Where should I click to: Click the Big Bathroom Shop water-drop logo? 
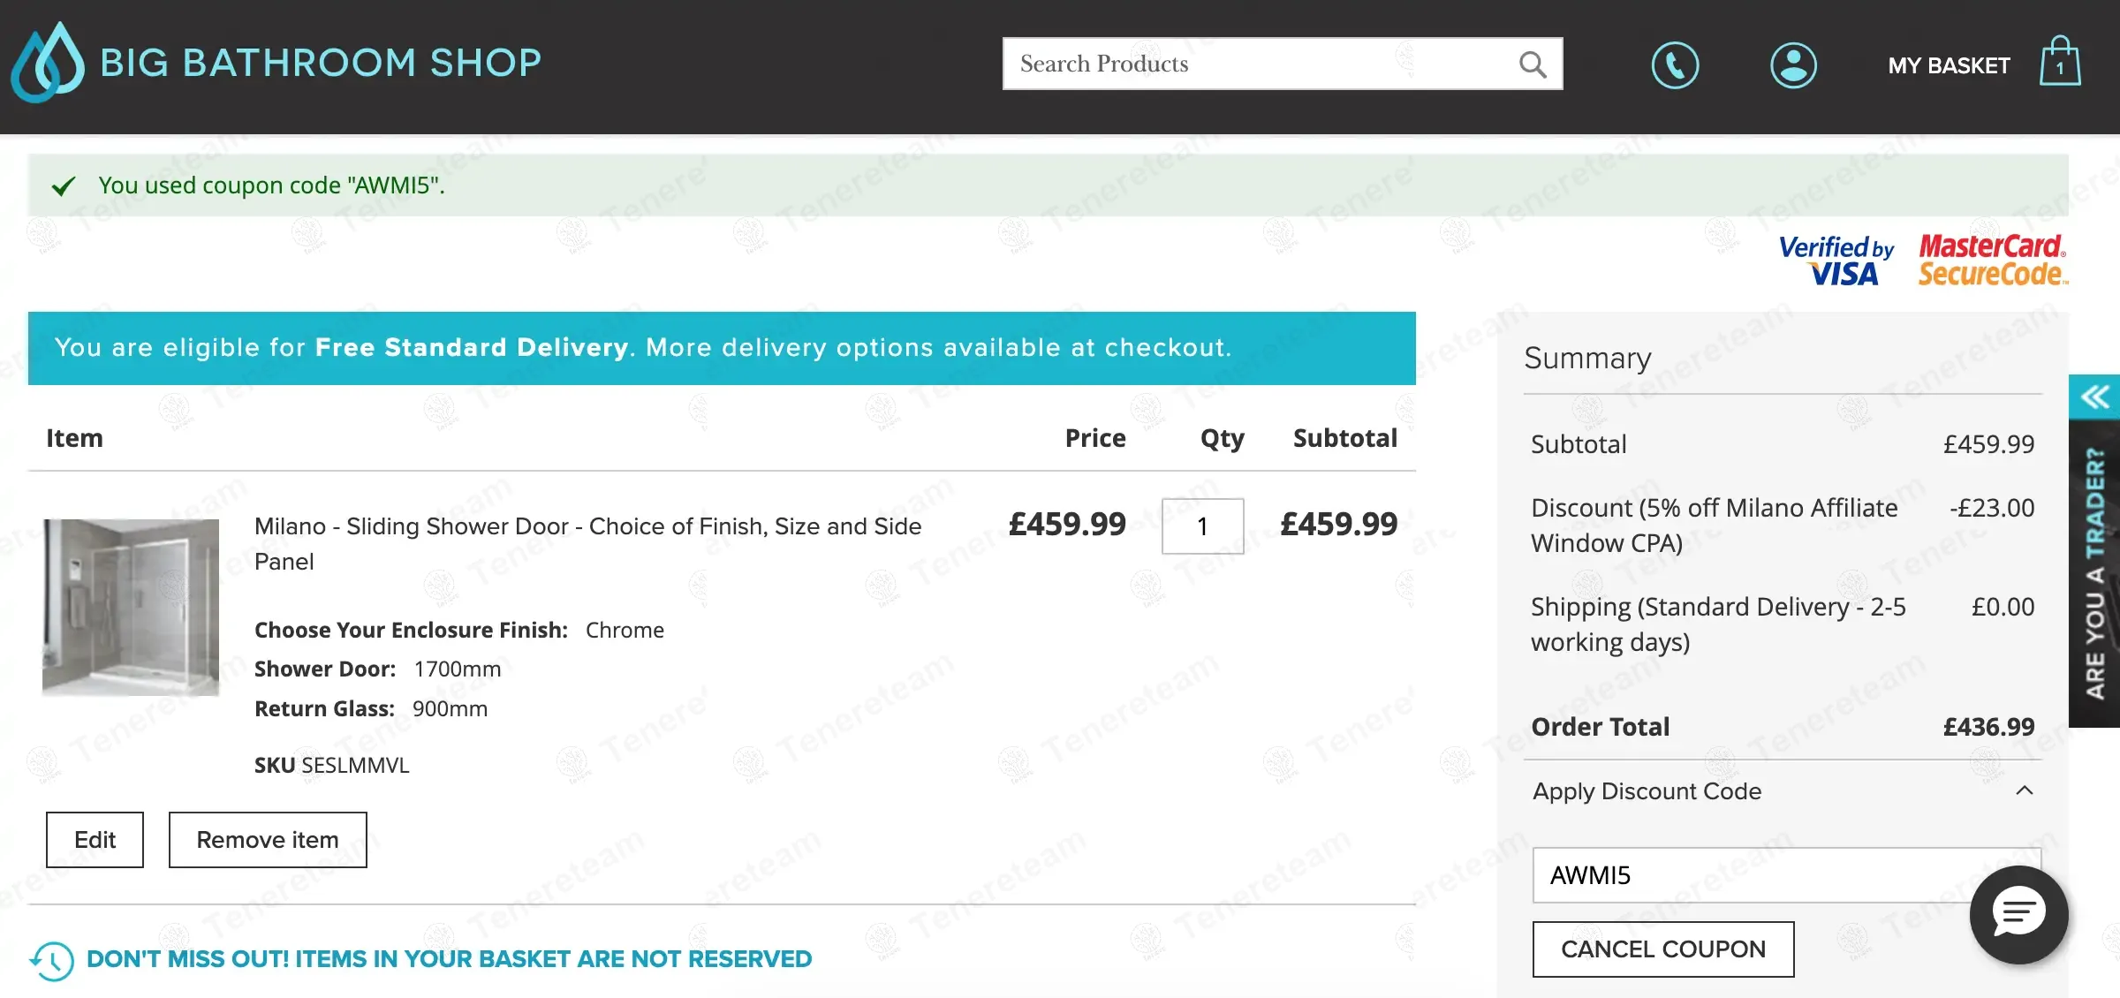point(48,62)
